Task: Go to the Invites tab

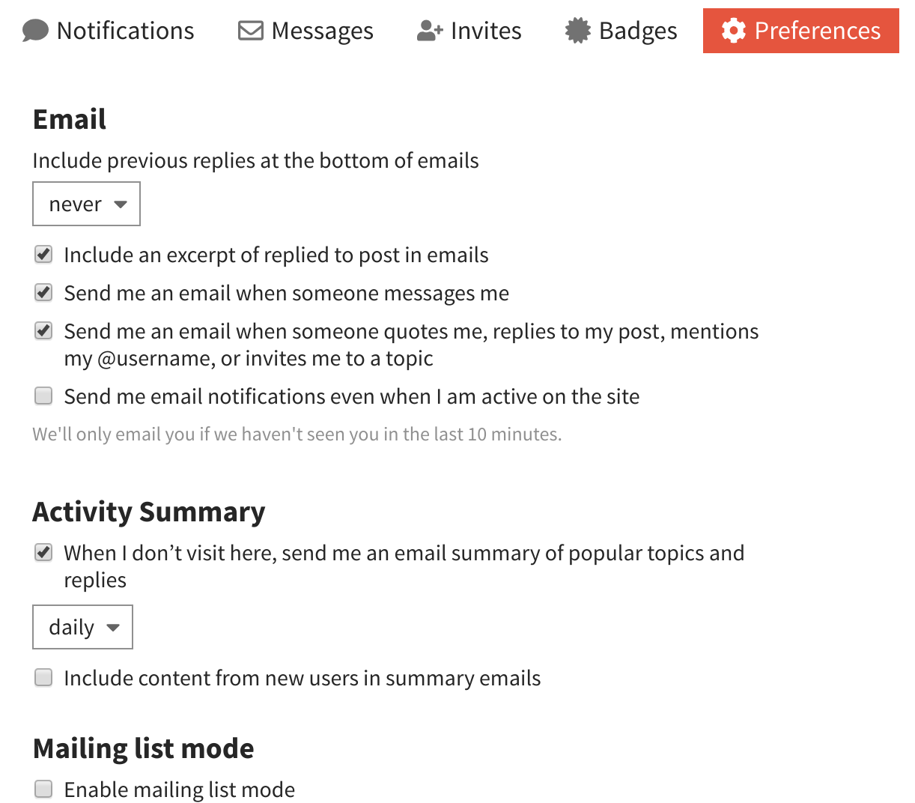Action: 485,31
